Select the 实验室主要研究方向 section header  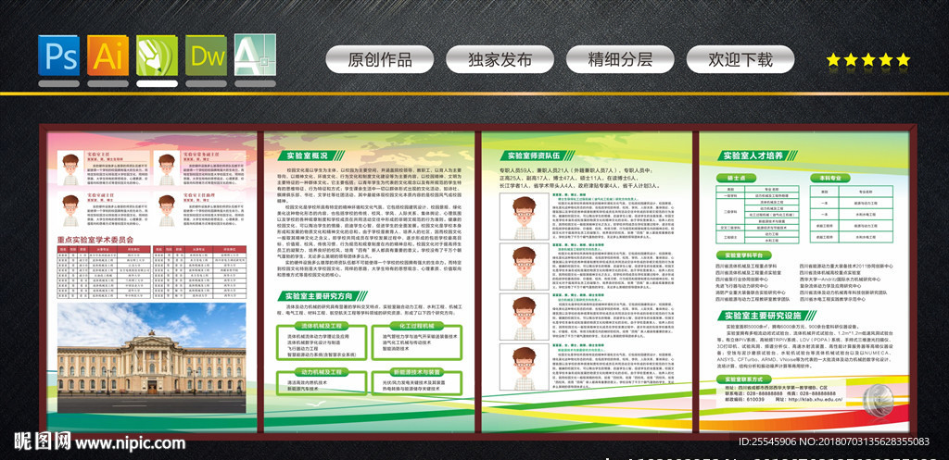(x=323, y=295)
